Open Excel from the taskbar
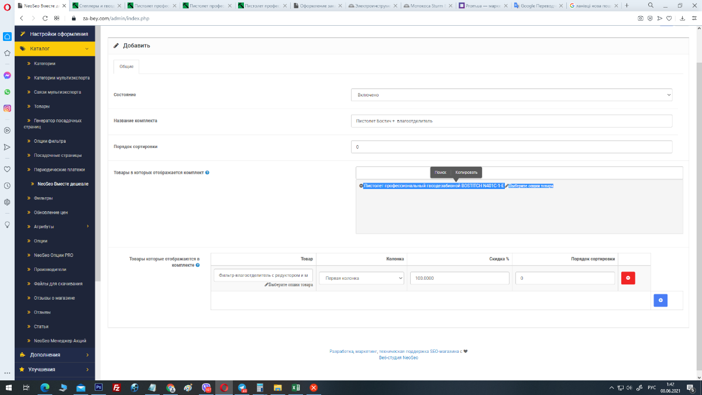This screenshot has width=702, height=395. 295,387
